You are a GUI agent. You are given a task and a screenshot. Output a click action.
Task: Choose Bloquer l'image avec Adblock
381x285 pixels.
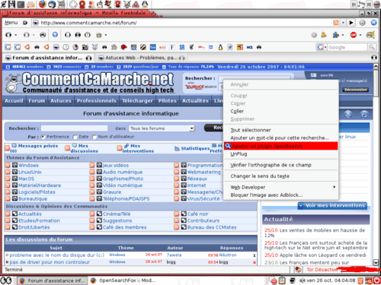click(280, 195)
